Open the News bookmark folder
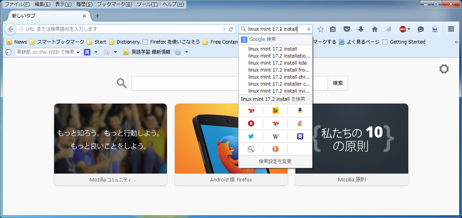The height and width of the screenshot is (218, 462). pos(16,42)
